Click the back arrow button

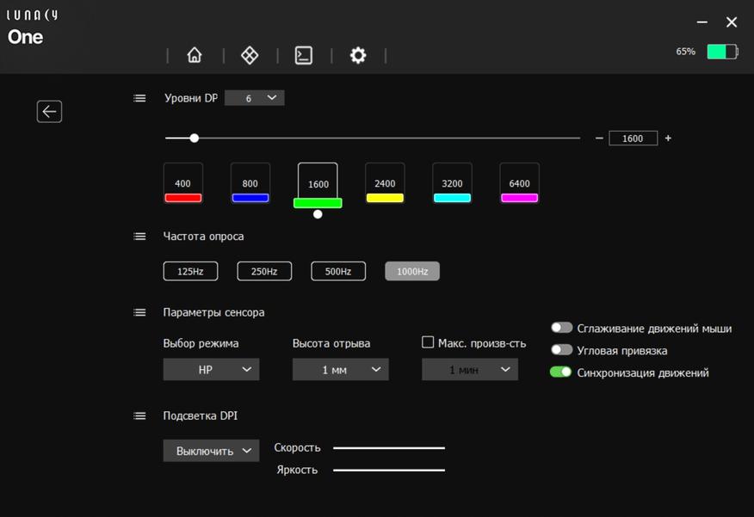point(49,111)
